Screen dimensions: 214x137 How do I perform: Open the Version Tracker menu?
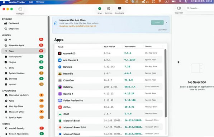pos(17,2)
